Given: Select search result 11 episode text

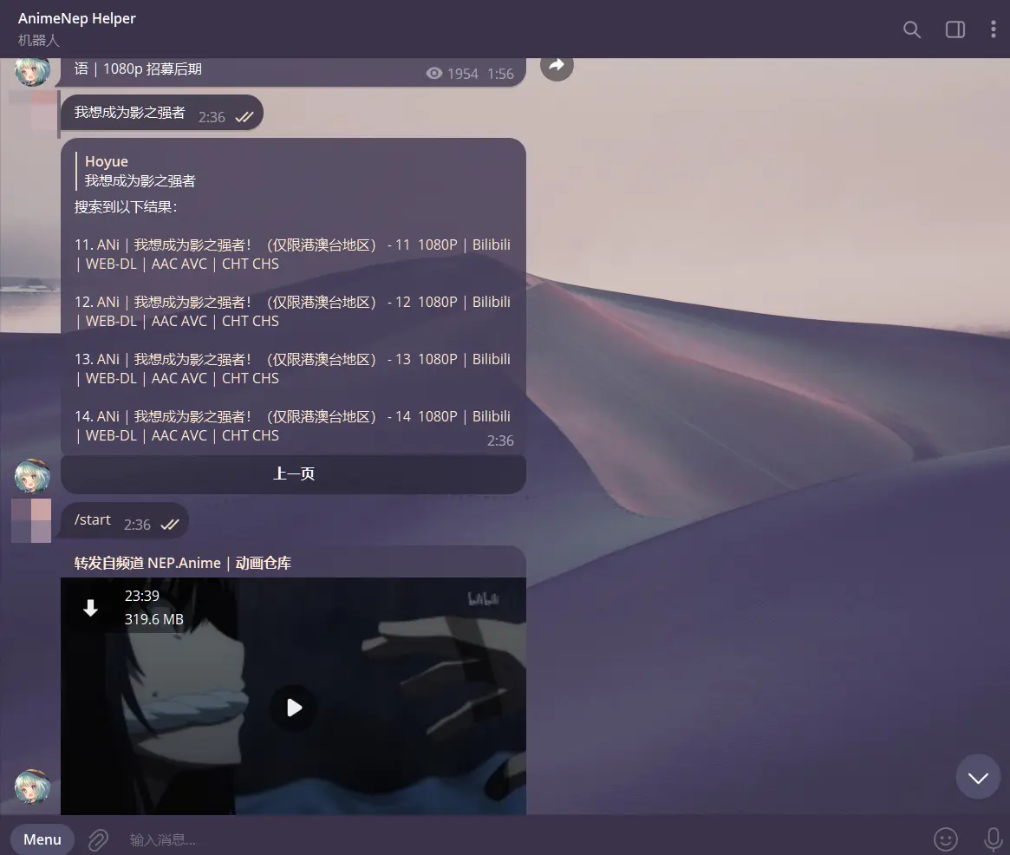Looking at the screenshot, I should [292, 254].
